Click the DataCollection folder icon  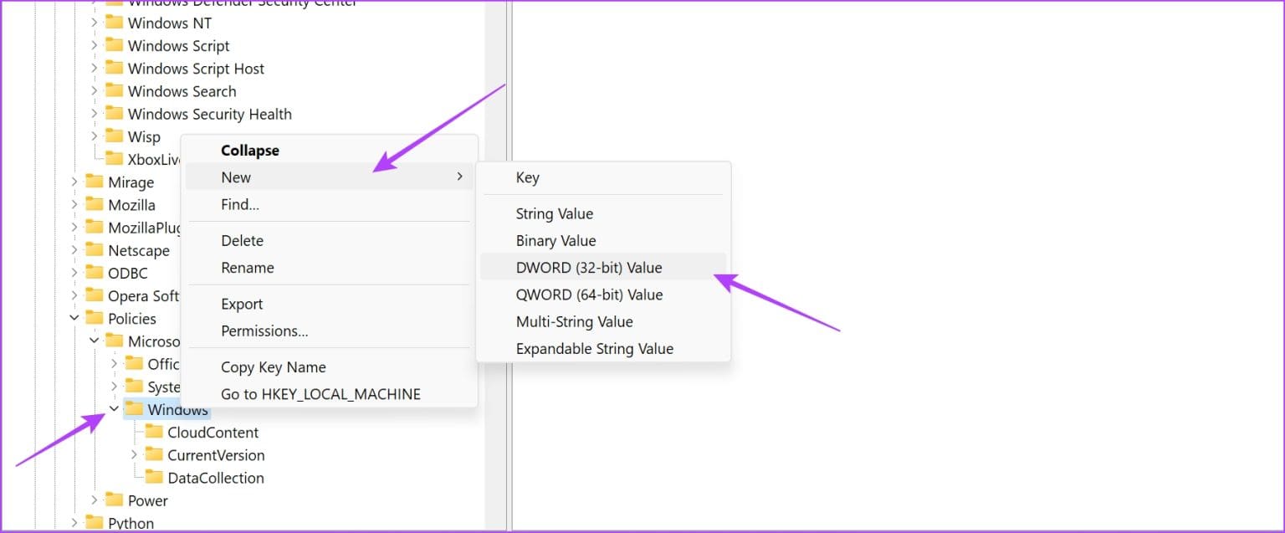pyautogui.click(x=154, y=477)
